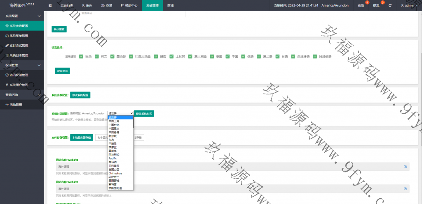The image size is (422, 204).
Task: Click the first 网站名称 Website input field
Action: (229, 167)
